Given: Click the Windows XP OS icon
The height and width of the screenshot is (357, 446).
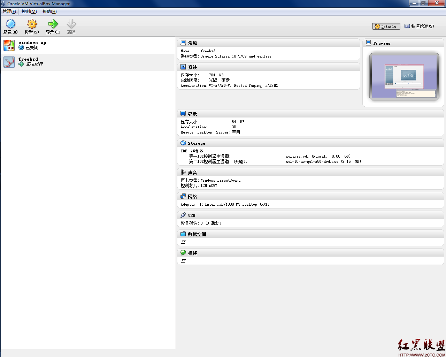Looking at the screenshot, I should (x=9, y=45).
